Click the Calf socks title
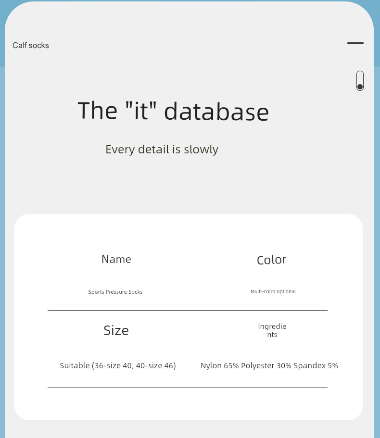380x438 pixels. (x=31, y=46)
